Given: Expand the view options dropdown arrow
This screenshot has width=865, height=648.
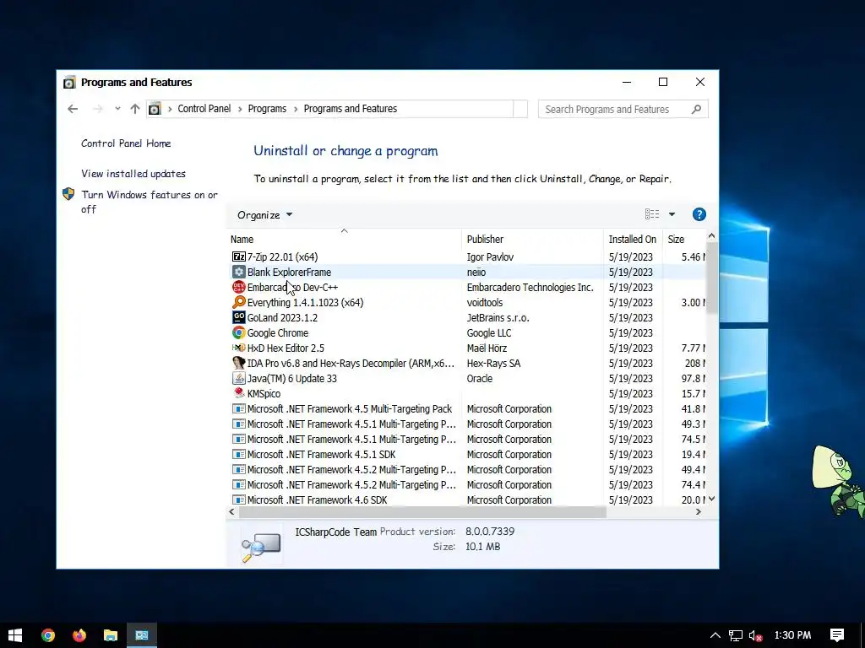Looking at the screenshot, I should click(672, 214).
